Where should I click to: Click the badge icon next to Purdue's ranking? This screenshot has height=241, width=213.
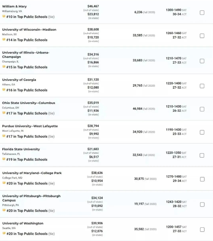click(x=4, y=136)
